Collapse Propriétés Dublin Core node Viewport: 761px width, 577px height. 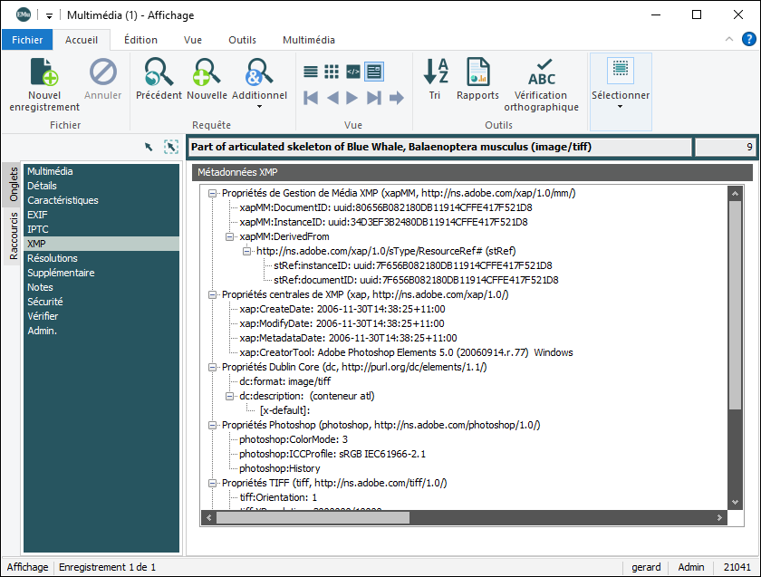point(212,367)
